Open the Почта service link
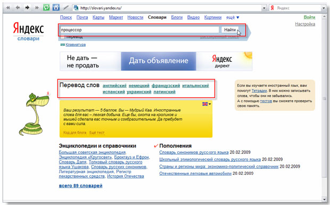The width and height of the screenshot is (330, 205). point(82,18)
